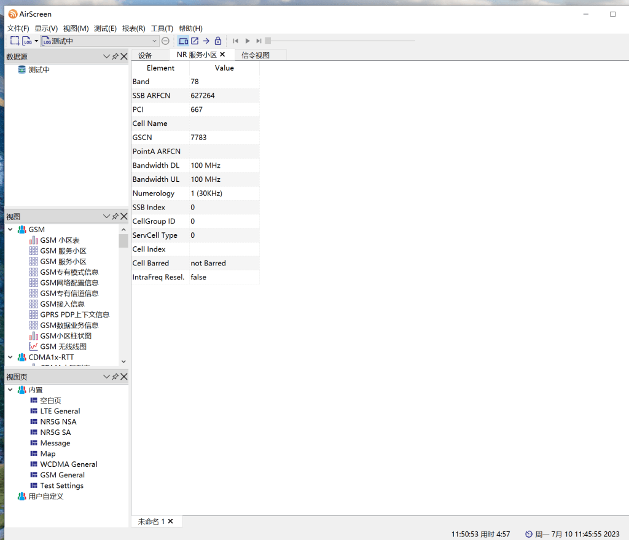Click the lock icon in toolbar

217,41
